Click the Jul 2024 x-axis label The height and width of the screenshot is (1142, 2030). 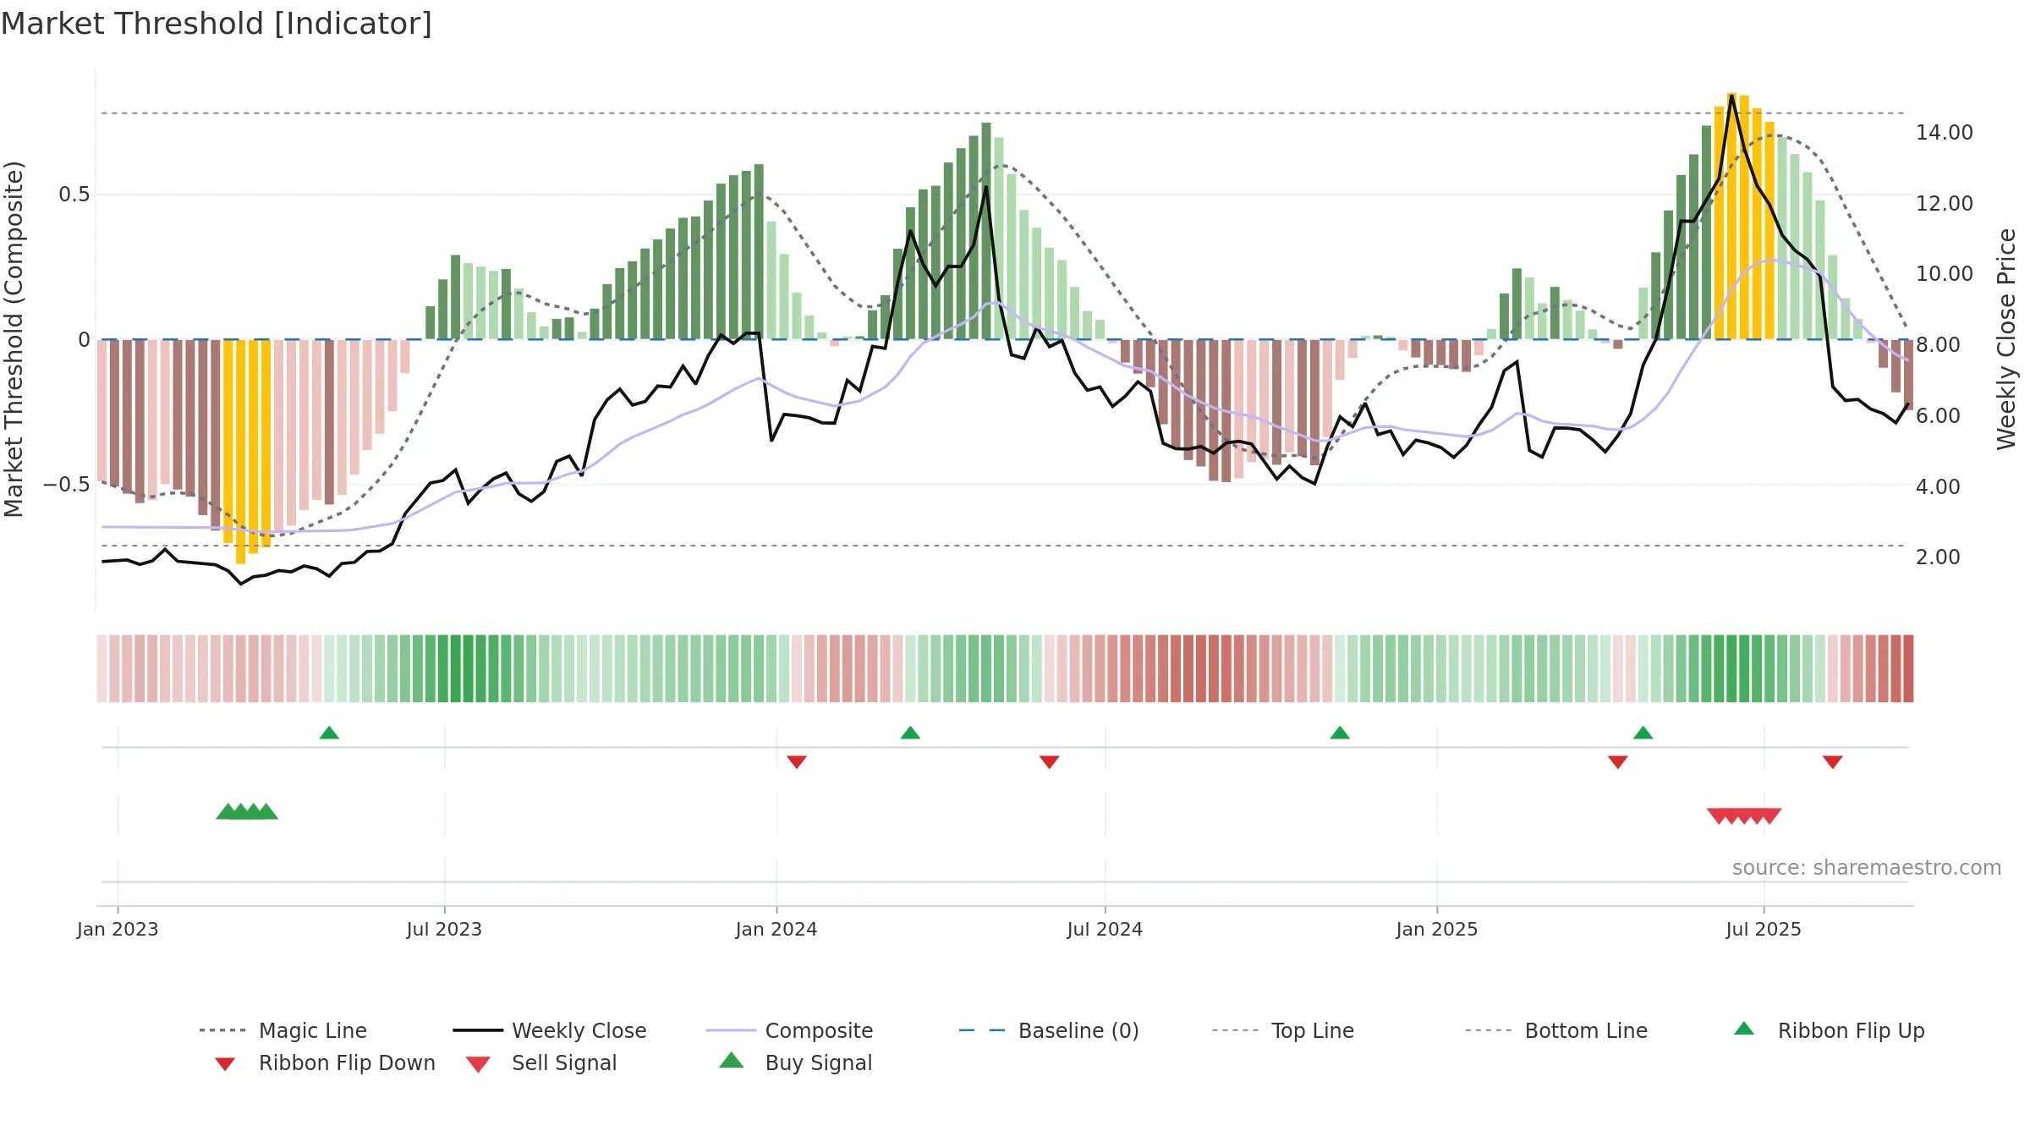click(x=1105, y=929)
